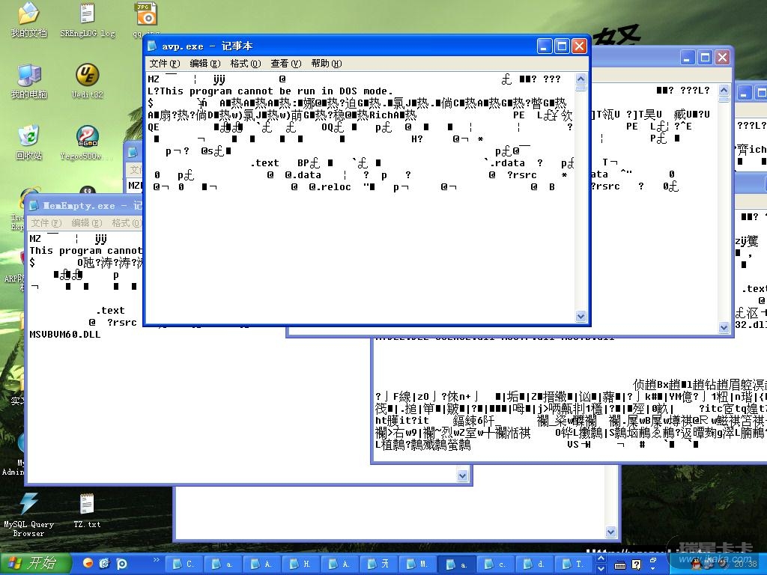This screenshot has width=767, height=575.
Task: Click scroll-down arrow of window behind avp.exe
Action: [x=724, y=327]
